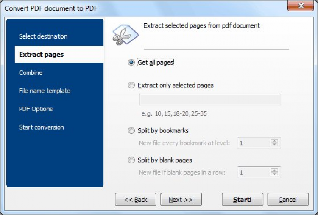
Task: Decrease the bookmark level spinner value
Action: 274,144
